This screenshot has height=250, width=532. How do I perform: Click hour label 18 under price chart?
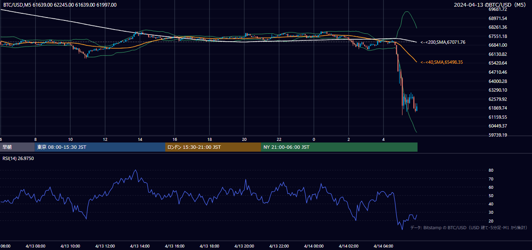click(210, 139)
